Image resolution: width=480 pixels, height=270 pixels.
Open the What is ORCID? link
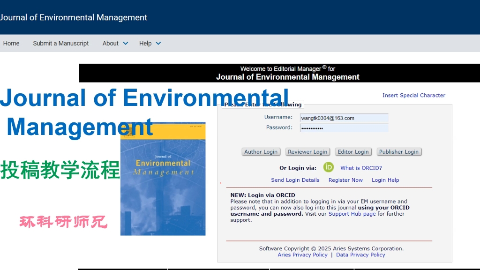click(x=361, y=168)
